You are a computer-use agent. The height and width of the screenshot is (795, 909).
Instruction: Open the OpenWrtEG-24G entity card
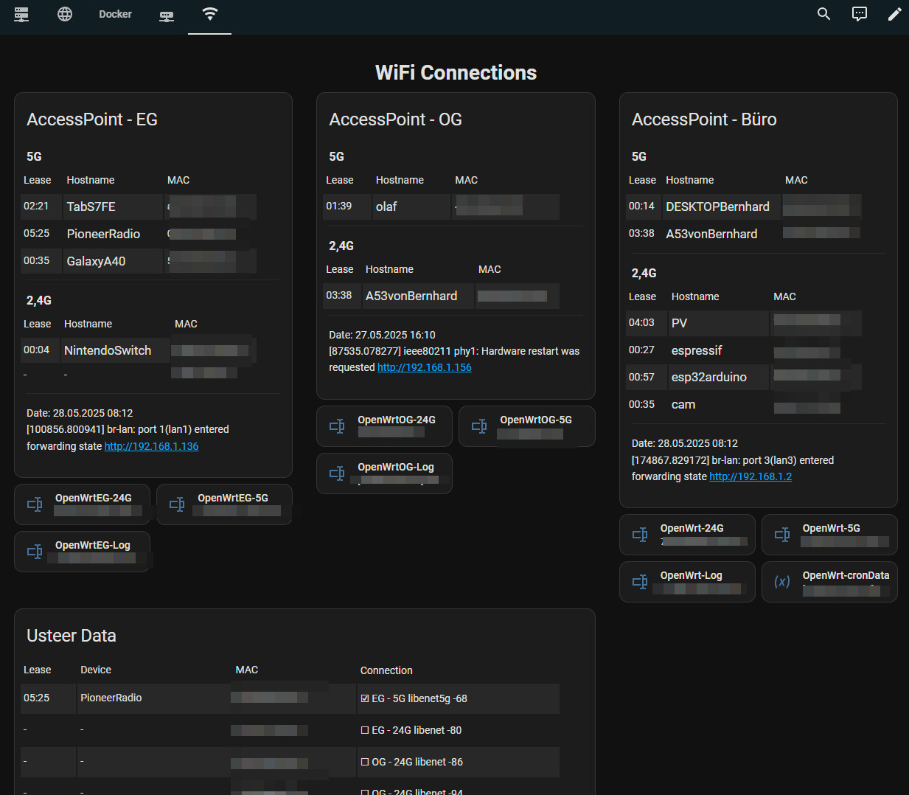tap(83, 504)
